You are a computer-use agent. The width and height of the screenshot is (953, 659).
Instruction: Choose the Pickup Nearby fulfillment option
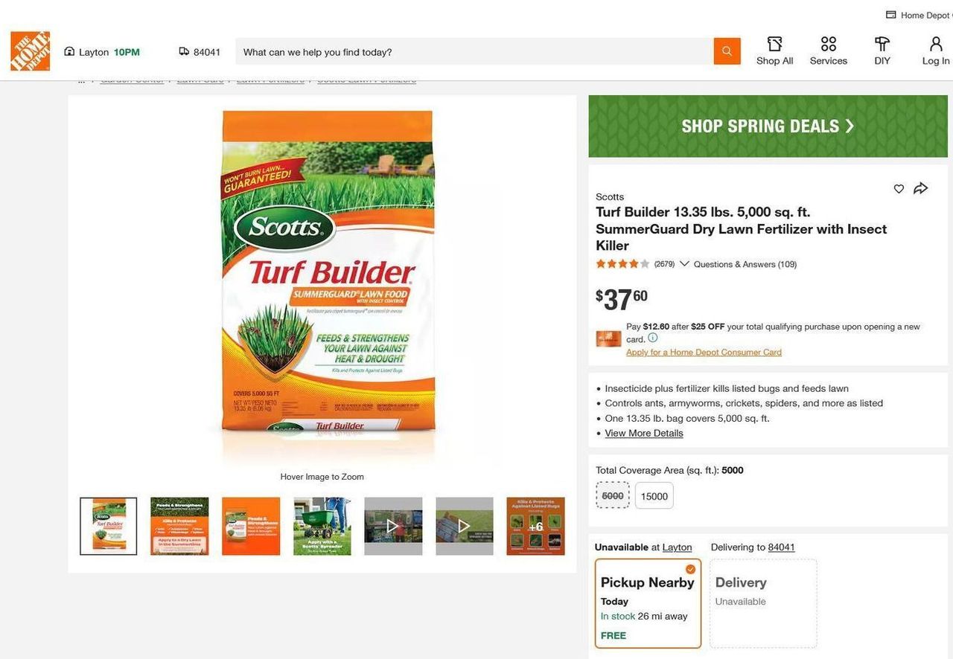click(x=648, y=603)
